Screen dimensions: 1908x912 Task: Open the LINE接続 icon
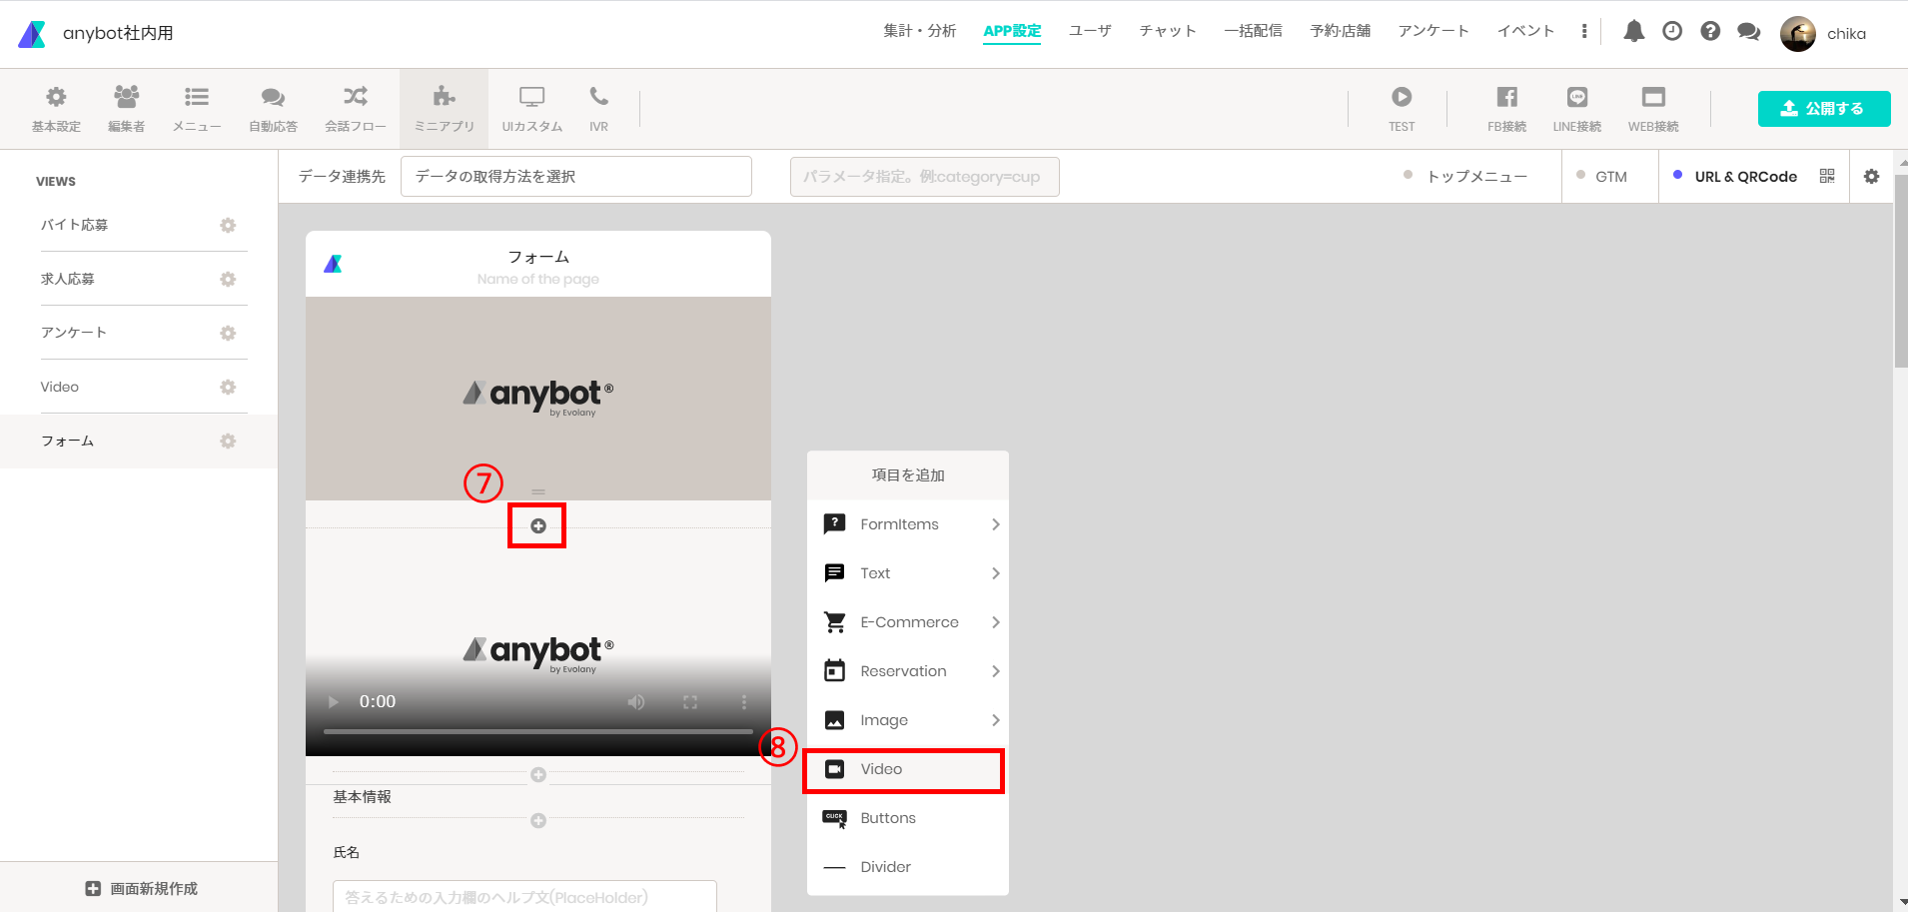click(x=1577, y=97)
